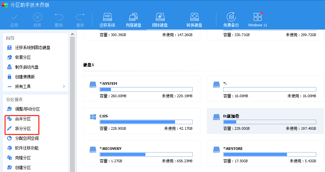This screenshot has height=172, width=325.
Task: Select 合并分区 in partition operations
Action: point(23,119)
